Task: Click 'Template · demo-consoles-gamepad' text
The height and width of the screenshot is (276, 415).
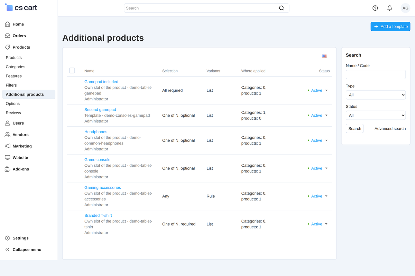Action: pyautogui.click(x=117, y=116)
